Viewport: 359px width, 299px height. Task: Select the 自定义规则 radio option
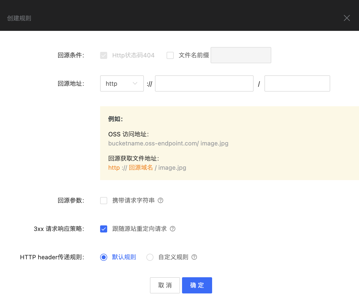click(150, 257)
